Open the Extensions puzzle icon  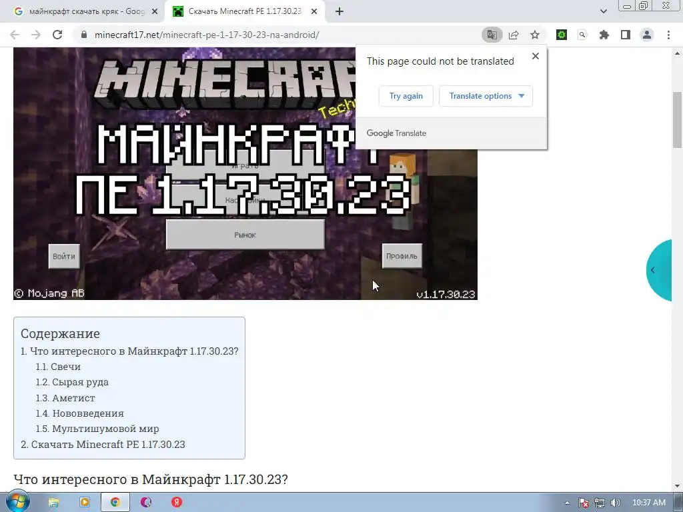coord(604,35)
